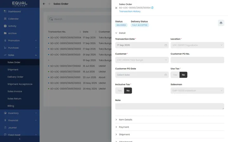Open Customer PO Date calendar icon
Screen dimensions: 228x142
click(x=166, y=75)
